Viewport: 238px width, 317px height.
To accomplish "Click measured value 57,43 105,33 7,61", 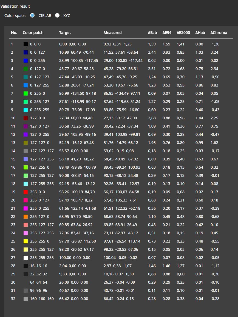I will [x=120, y=200].
